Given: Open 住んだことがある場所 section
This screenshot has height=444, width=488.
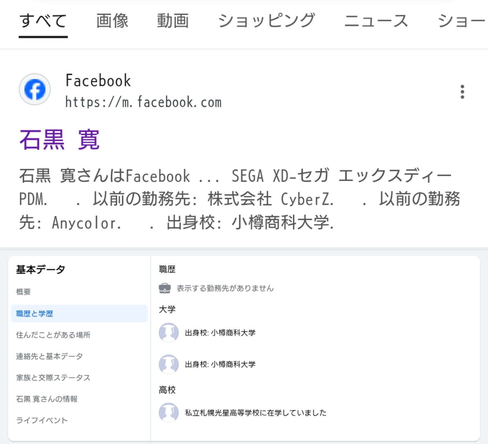Looking at the screenshot, I should [x=53, y=335].
